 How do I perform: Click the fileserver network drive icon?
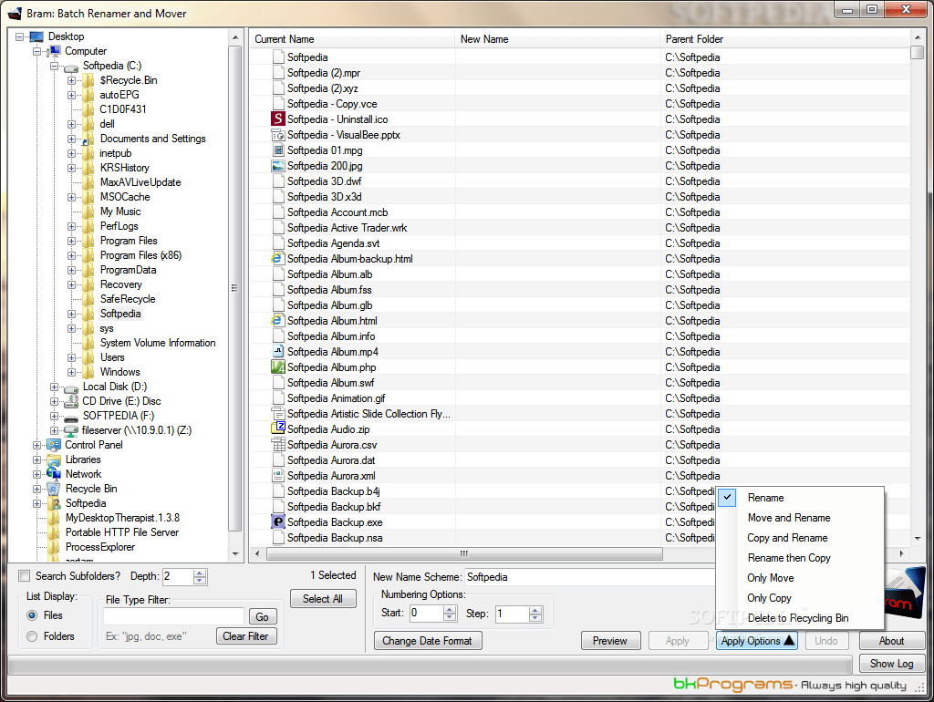click(x=71, y=430)
